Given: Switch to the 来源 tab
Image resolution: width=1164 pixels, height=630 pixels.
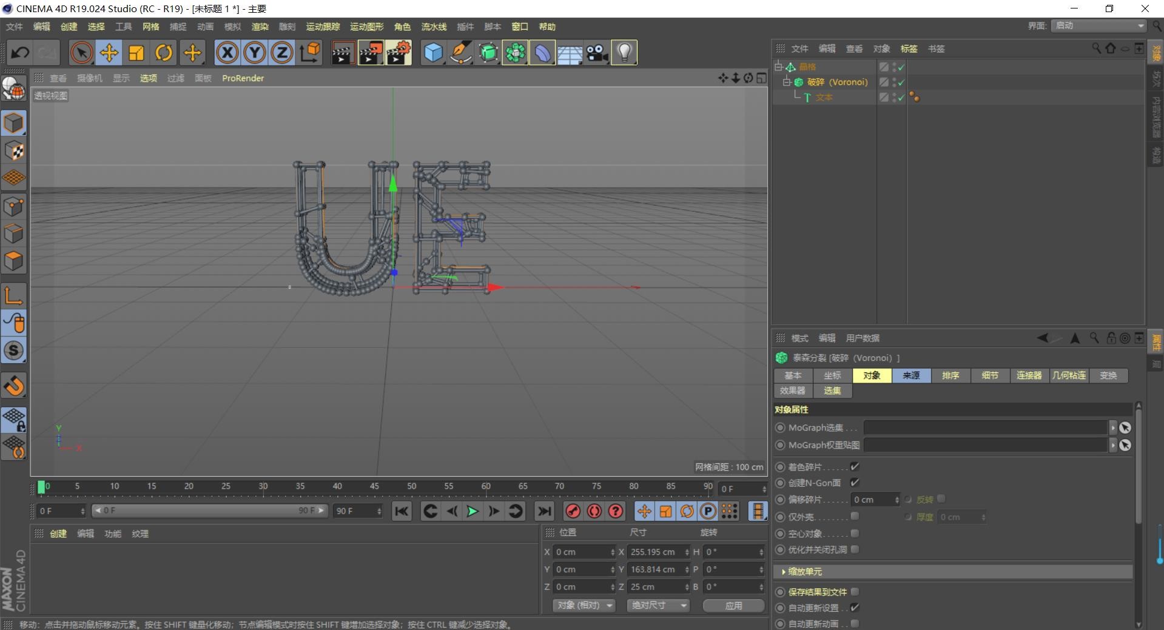Looking at the screenshot, I should click(911, 375).
